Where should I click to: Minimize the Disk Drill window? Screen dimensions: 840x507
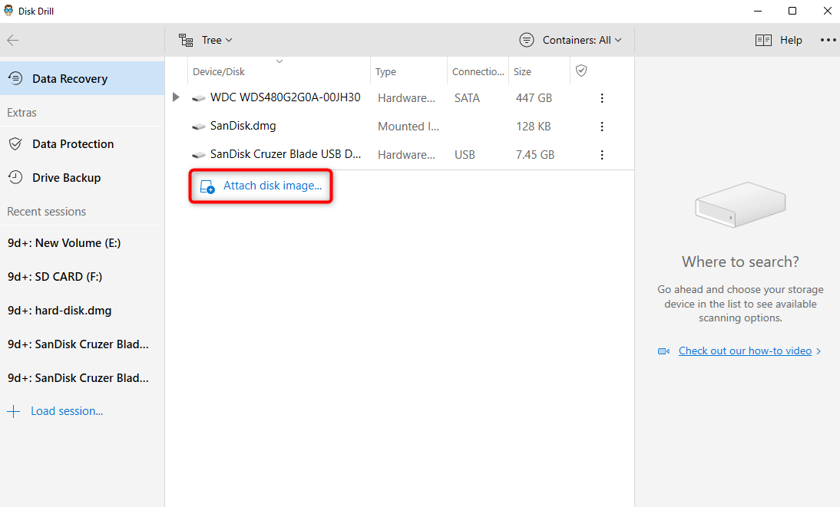[x=758, y=11]
